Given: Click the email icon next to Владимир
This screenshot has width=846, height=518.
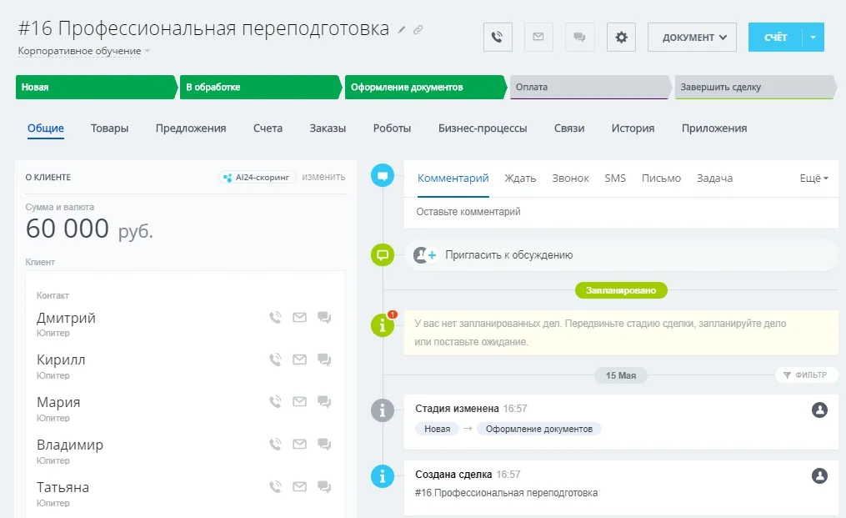Looking at the screenshot, I should pos(299,445).
